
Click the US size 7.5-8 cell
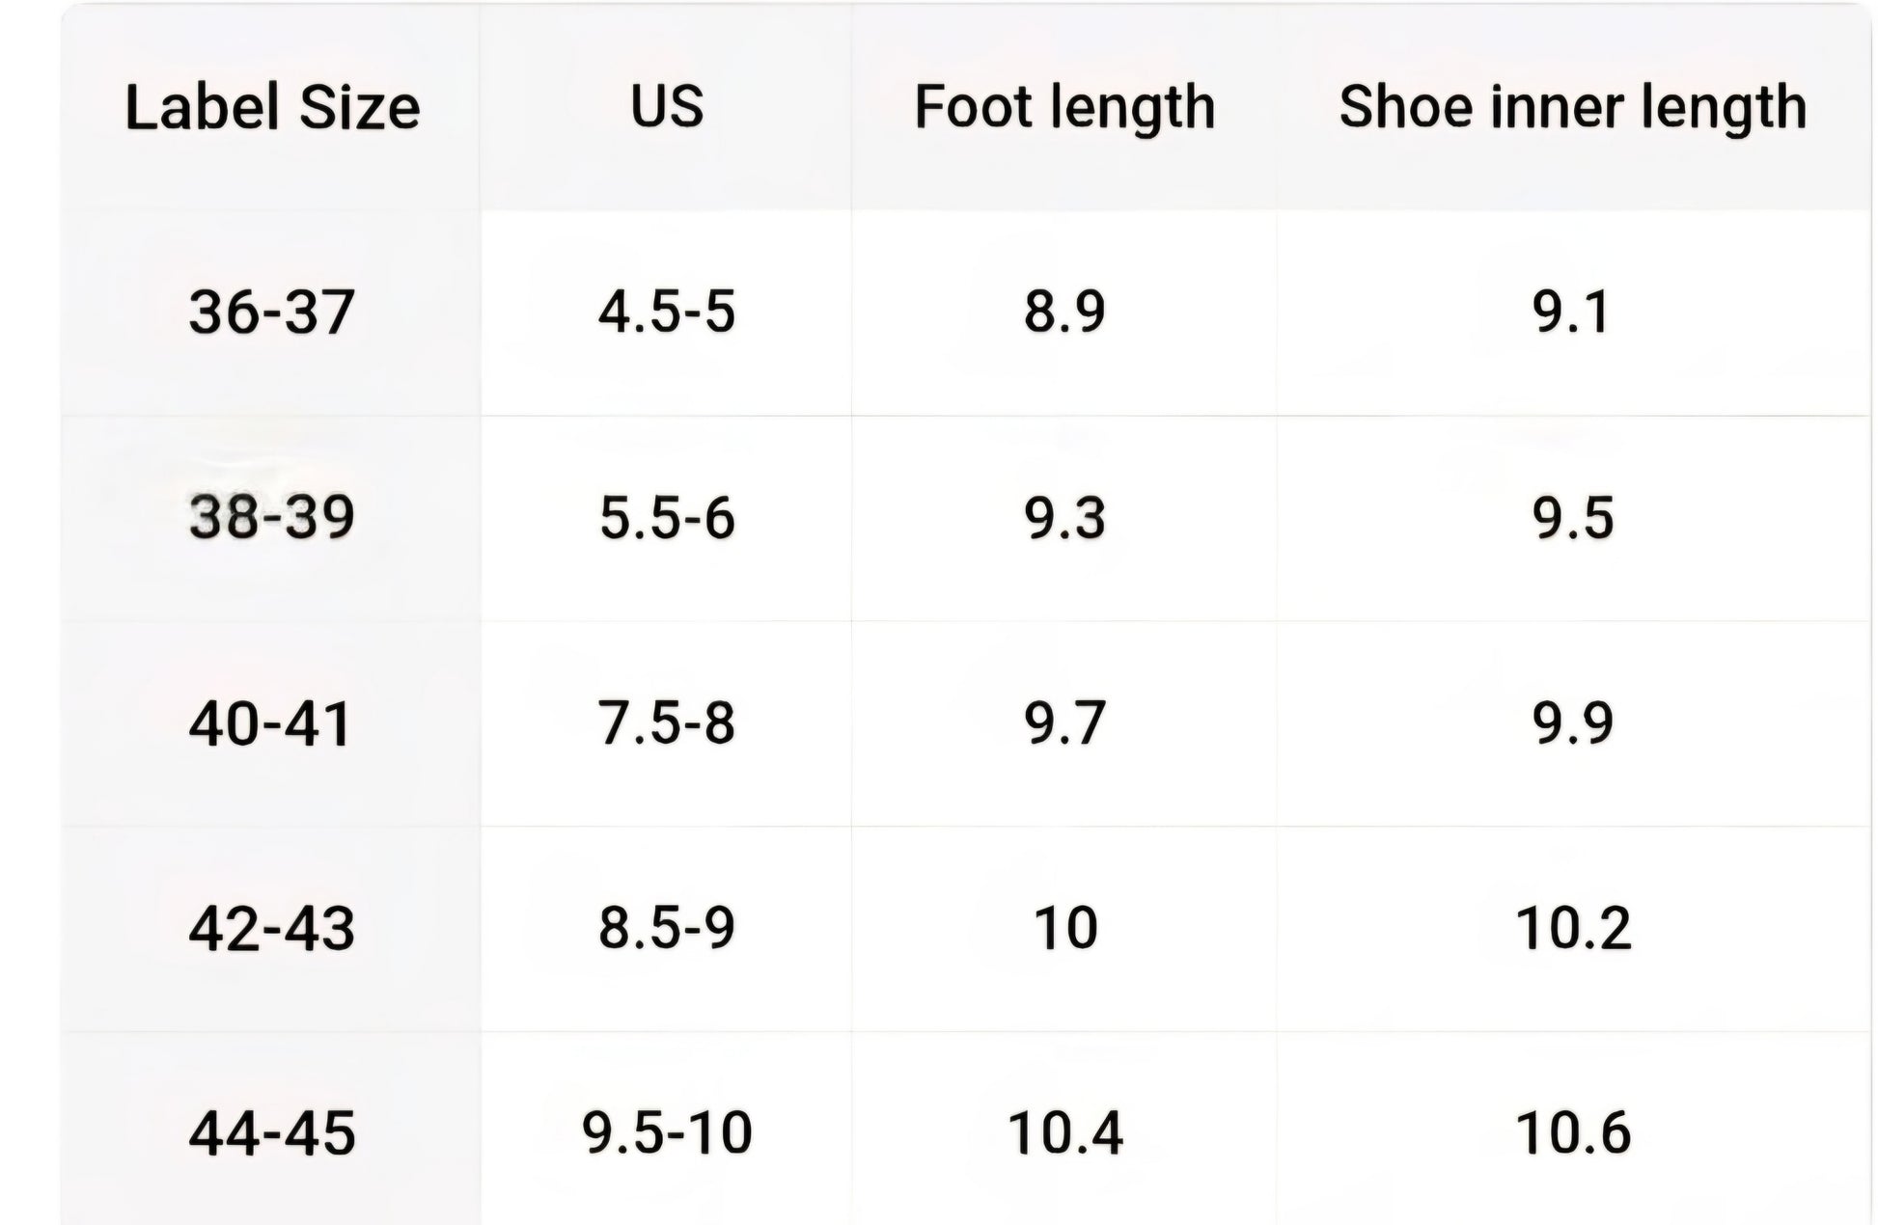[667, 723]
